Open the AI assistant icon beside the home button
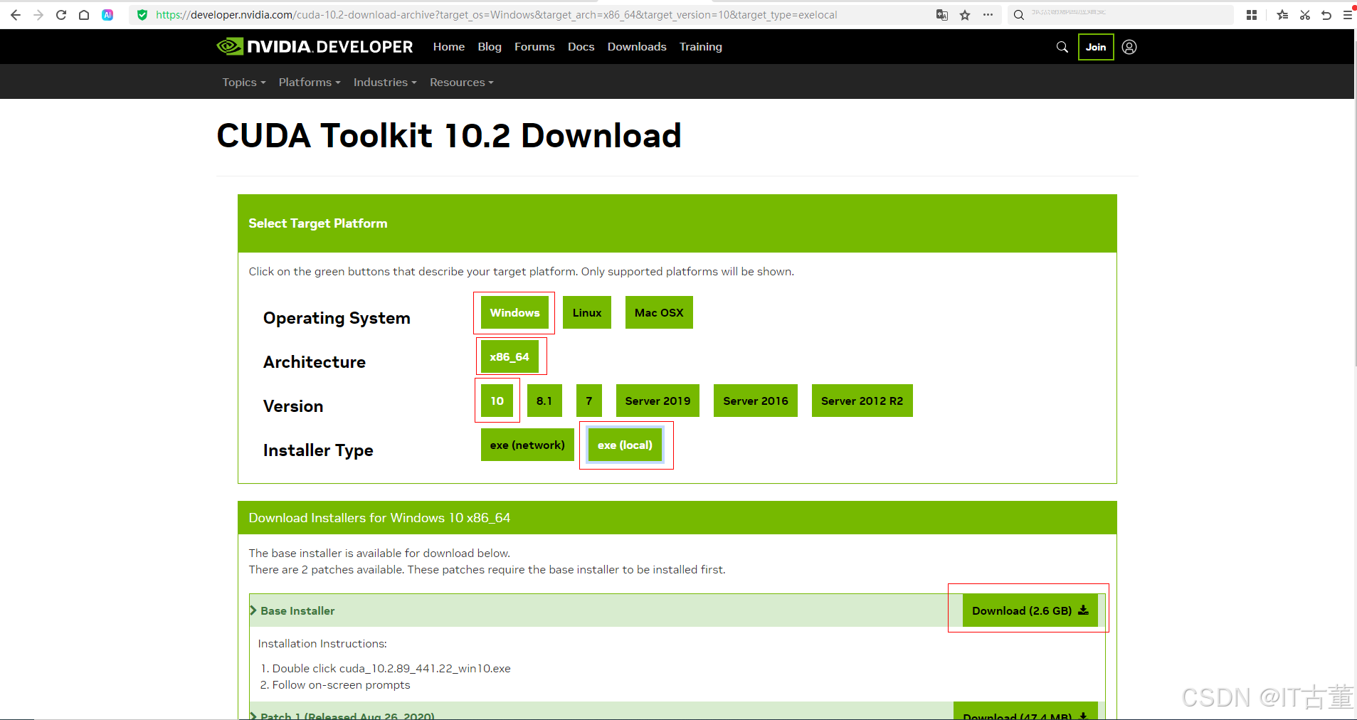The height and width of the screenshot is (720, 1357). click(107, 15)
